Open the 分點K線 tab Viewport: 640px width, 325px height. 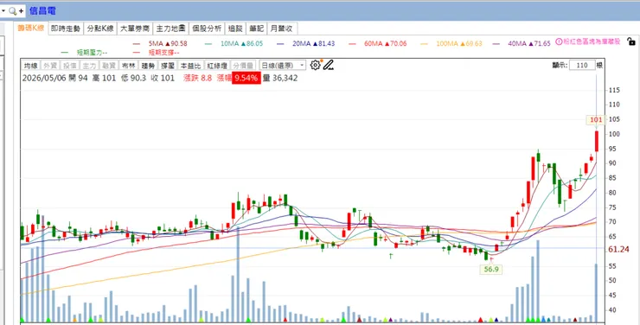100,29
